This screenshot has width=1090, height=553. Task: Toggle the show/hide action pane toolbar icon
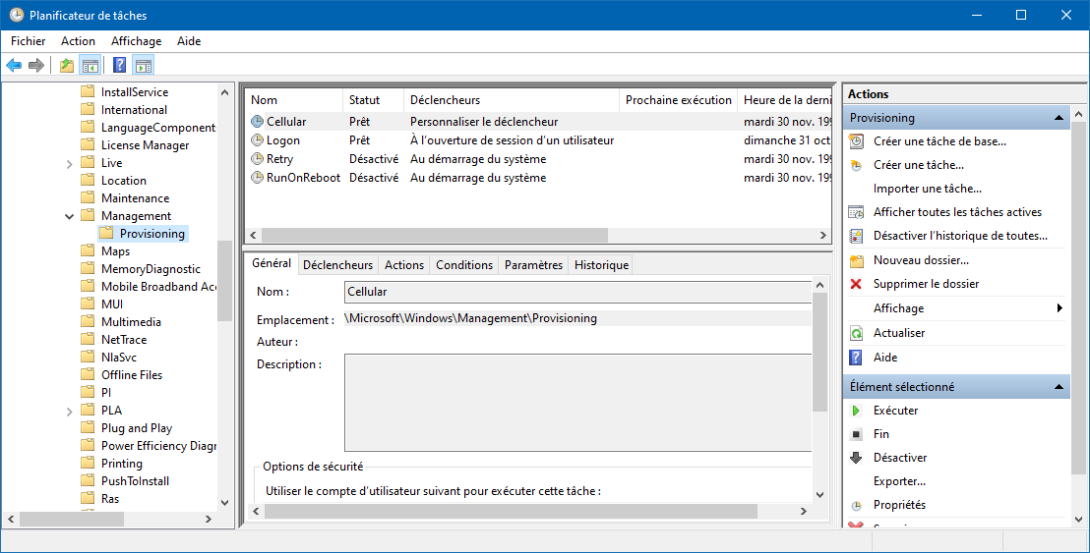[x=144, y=65]
